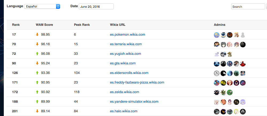
Task: Open es.pokemon.wikia.com link
Action: point(128,35)
